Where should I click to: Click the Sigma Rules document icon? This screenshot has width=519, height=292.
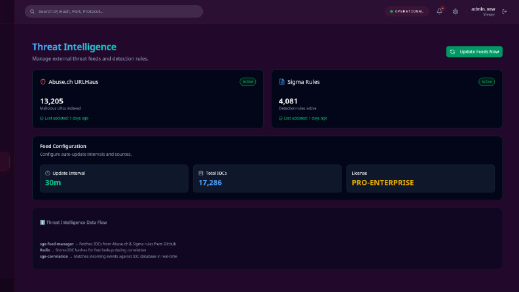pos(281,82)
